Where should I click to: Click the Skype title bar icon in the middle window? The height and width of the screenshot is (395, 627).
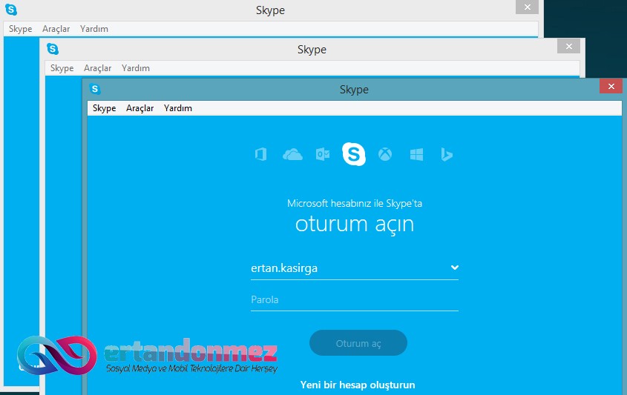pyautogui.click(x=53, y=49)
